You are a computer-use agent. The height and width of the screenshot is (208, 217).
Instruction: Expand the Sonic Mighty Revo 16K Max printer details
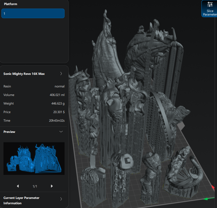tap(61, 74)
